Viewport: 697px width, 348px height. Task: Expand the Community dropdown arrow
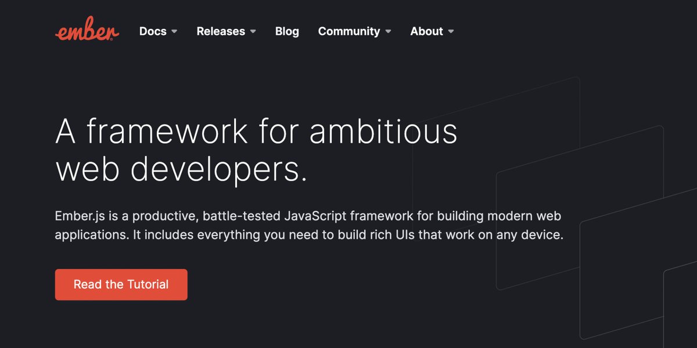pos(388,32)
